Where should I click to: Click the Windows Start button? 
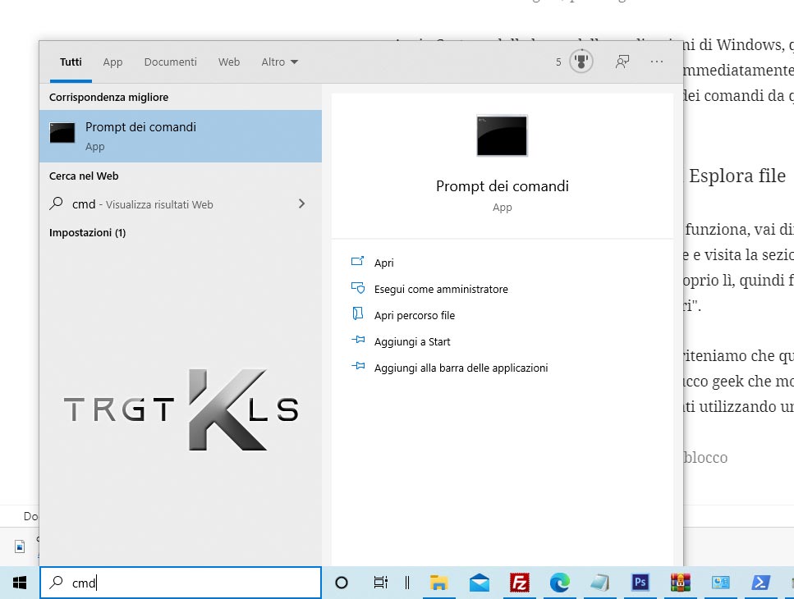coord(19,583)
